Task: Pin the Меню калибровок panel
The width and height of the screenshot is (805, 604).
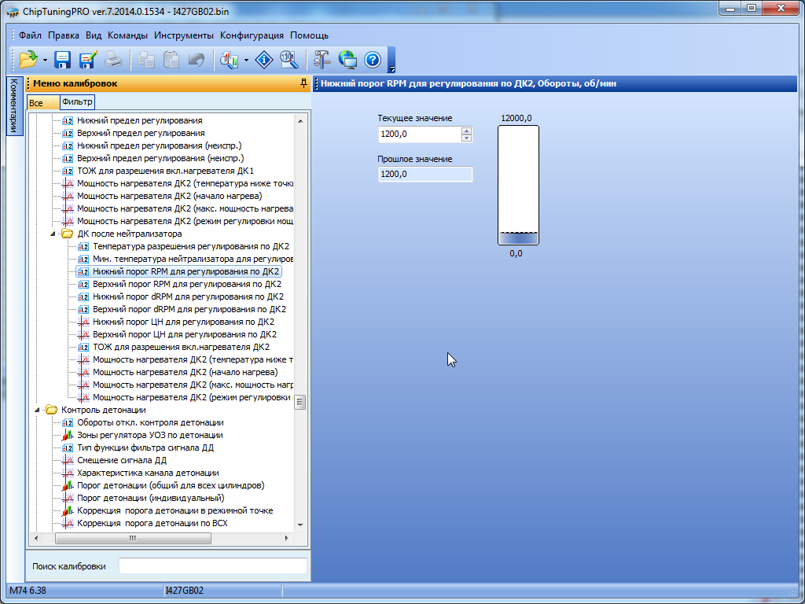Action: pos(303,83)
